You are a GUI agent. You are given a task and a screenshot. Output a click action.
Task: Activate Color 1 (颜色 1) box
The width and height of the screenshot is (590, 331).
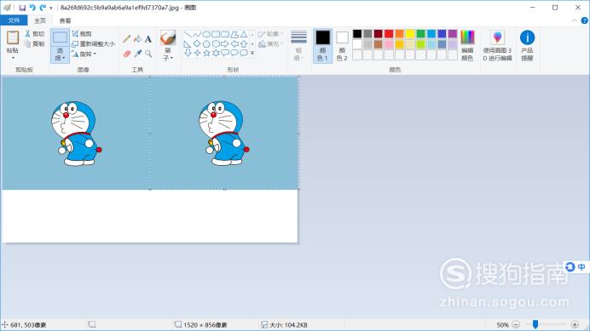(x=323, y=45)
